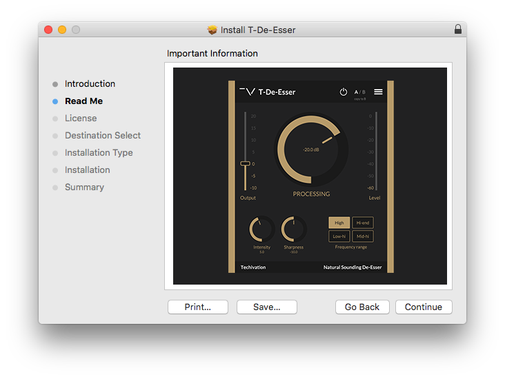Screen dimensions: 505x379
Task: Print the Read Me via the Print... button
Action: pos(197,307)
